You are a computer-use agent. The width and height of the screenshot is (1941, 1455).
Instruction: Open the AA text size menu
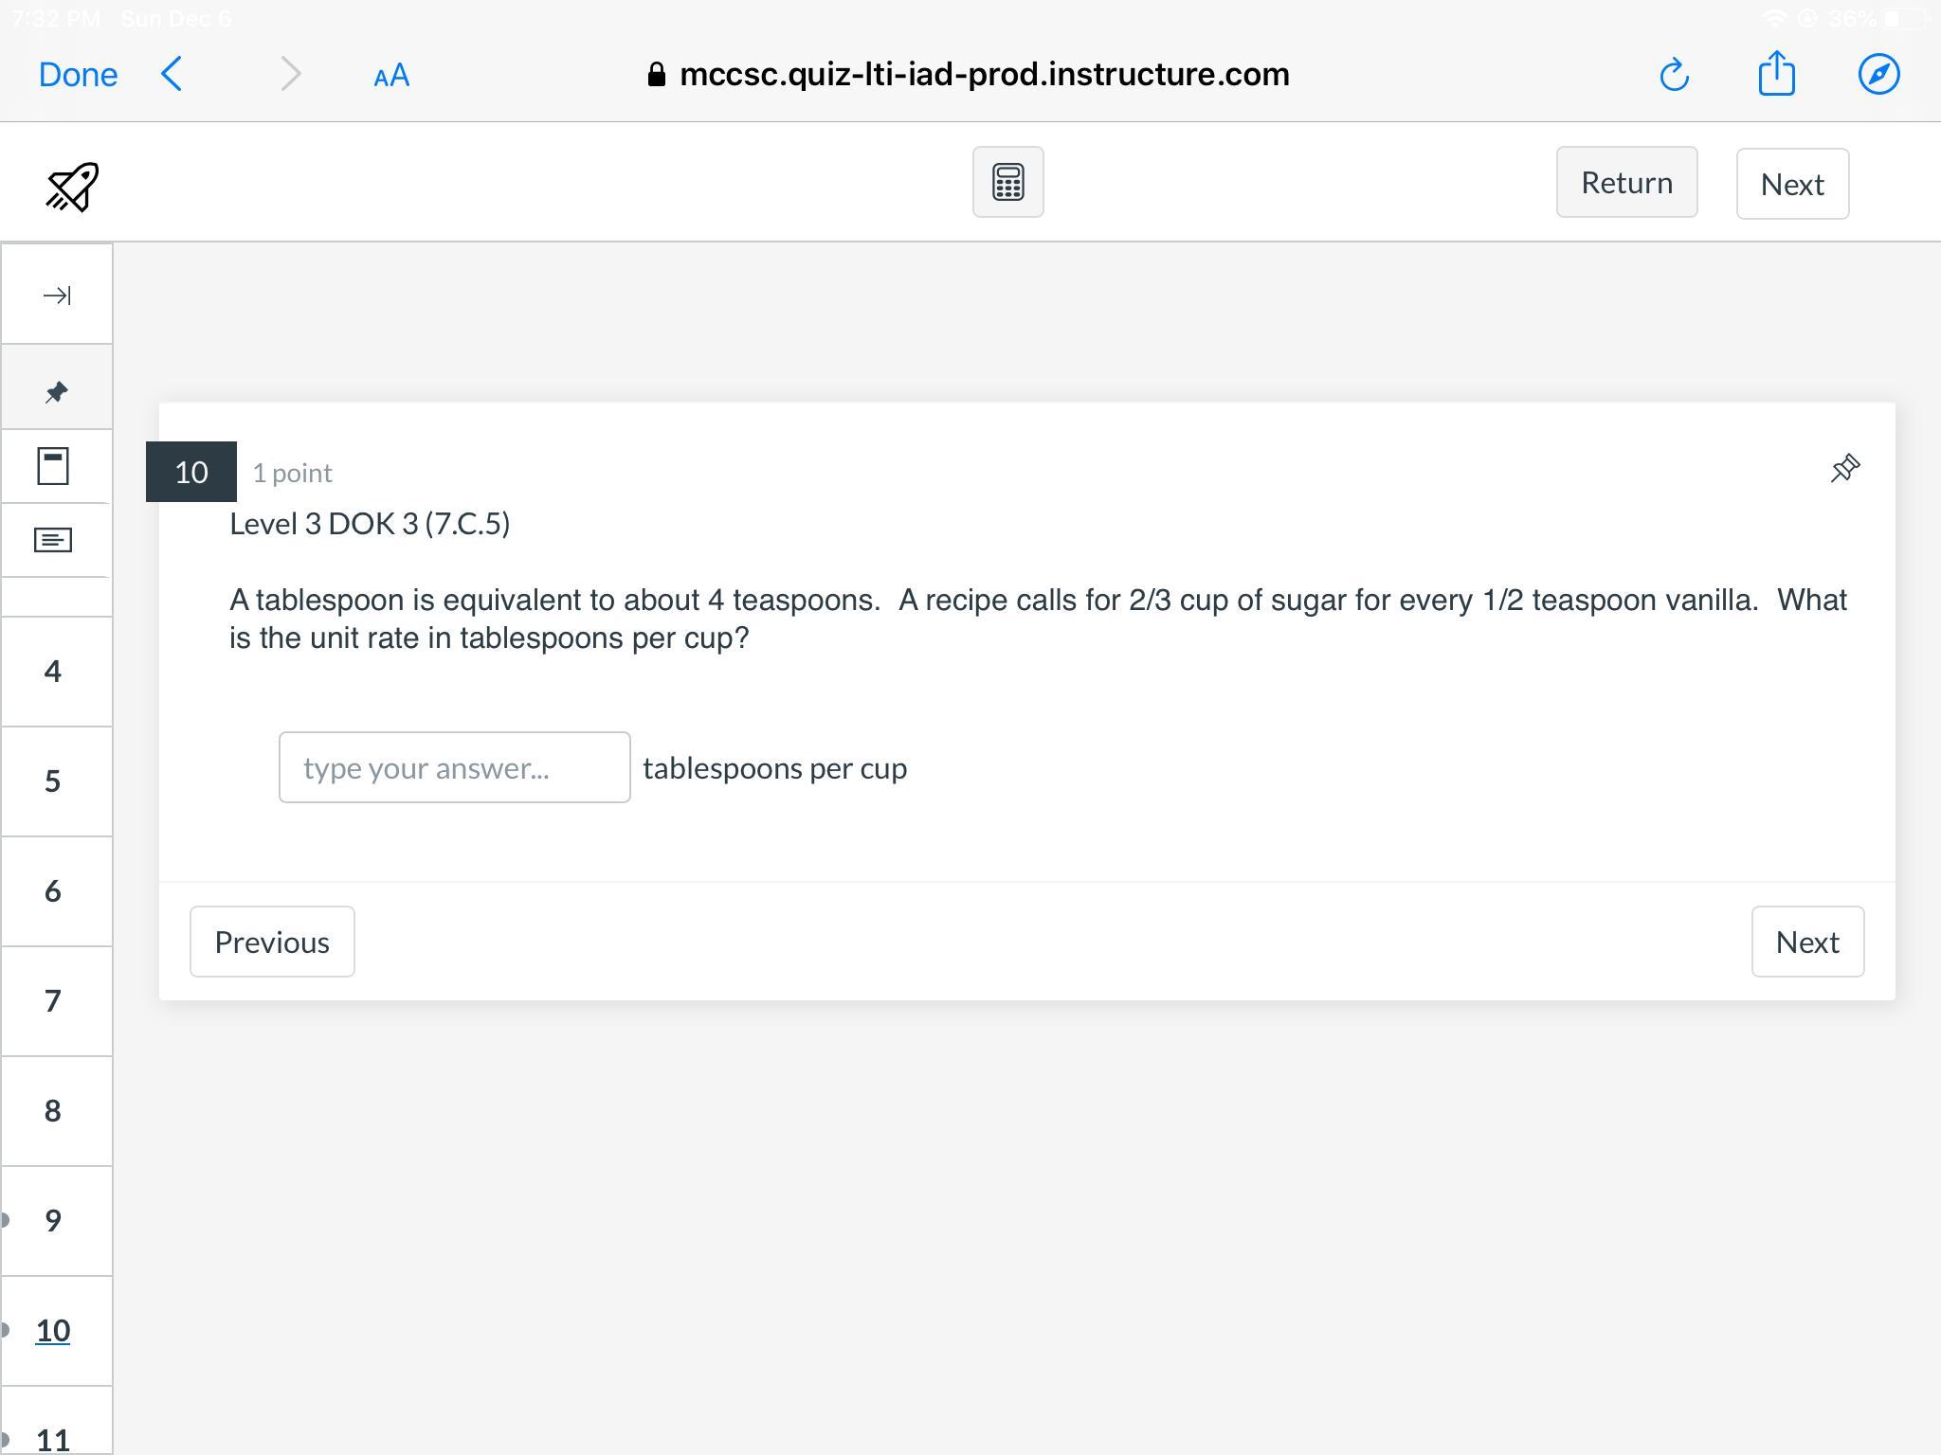coord(391,76)
